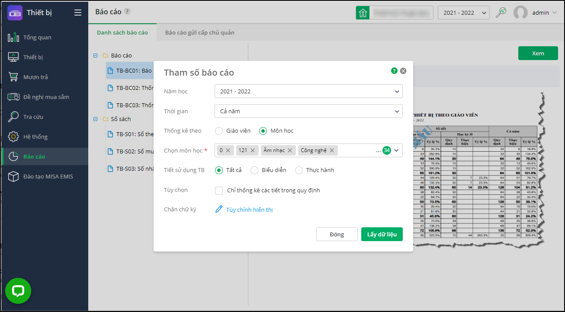
Task: Select report TB-BC03 in the tree
Action: [130, 105]
